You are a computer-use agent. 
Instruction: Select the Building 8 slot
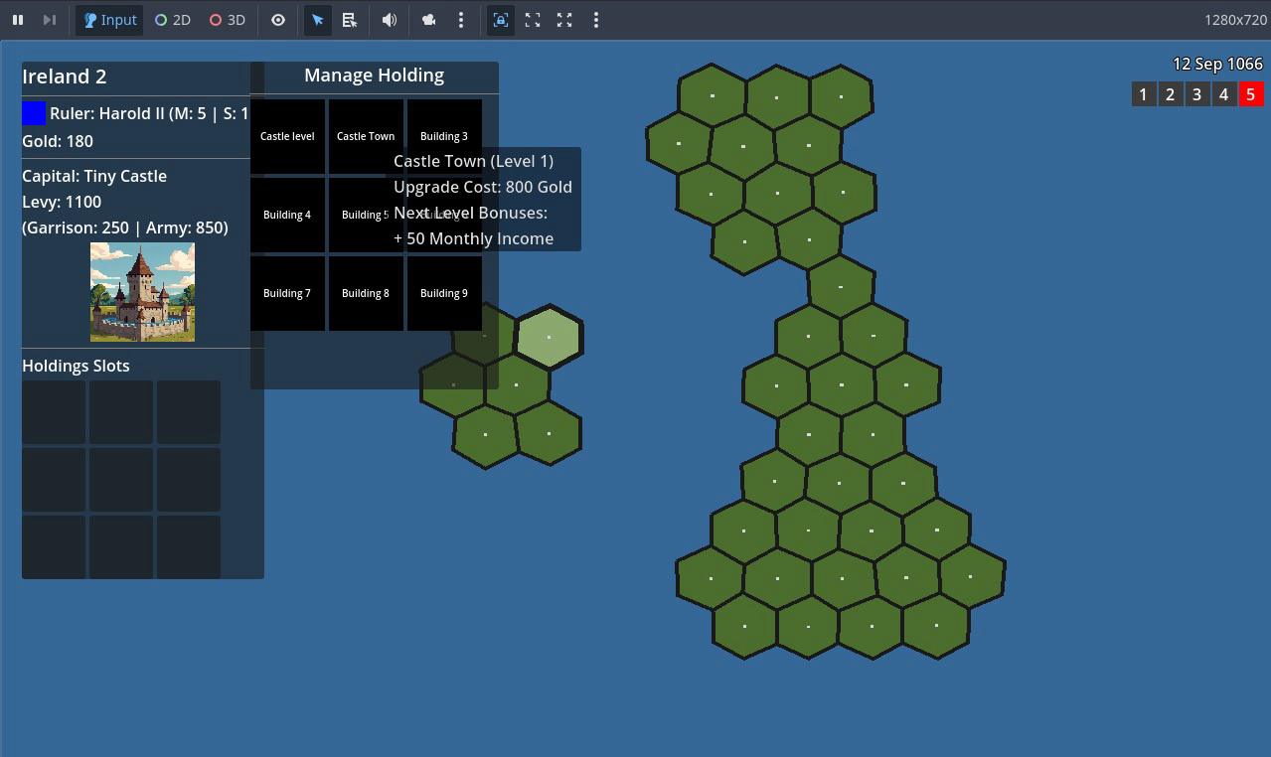point(366,293)
